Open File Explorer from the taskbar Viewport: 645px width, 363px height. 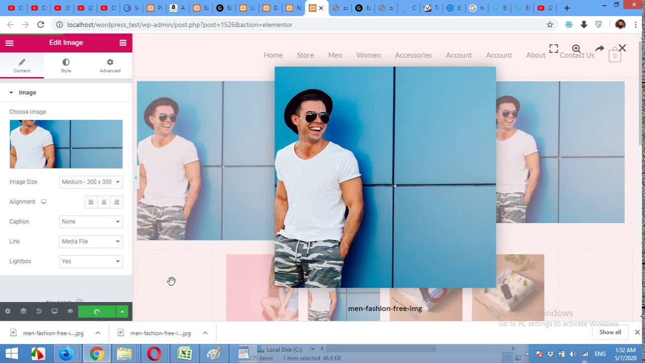pos(124,354)
